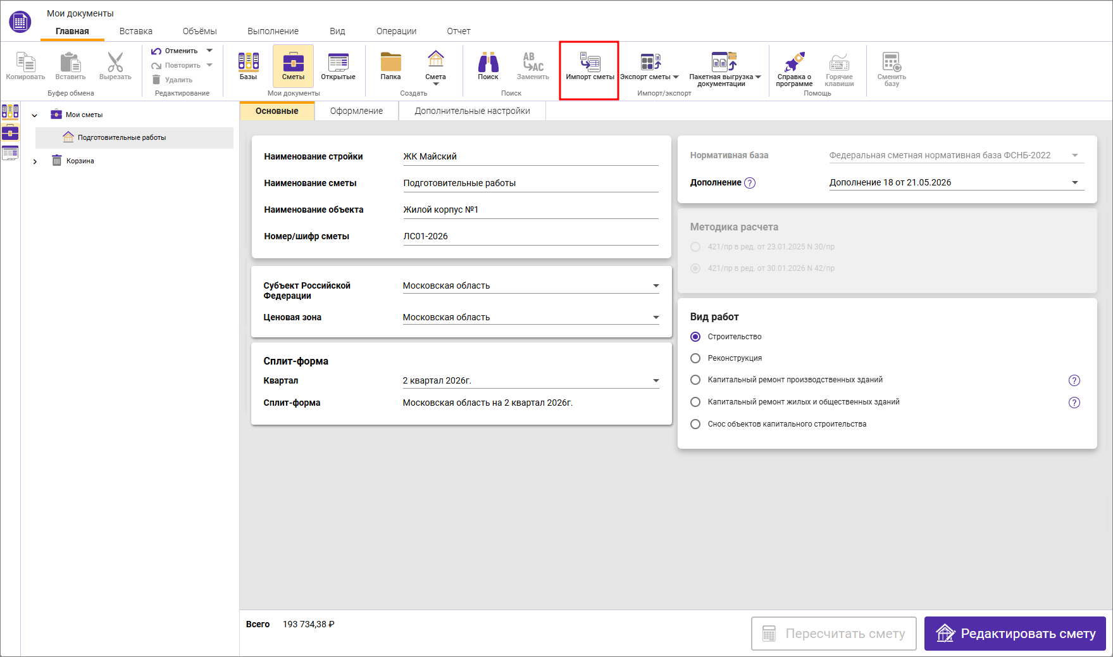Switch to the Оформление tab
Screen dimensions: 1113x657
click(x=356, y=111)
